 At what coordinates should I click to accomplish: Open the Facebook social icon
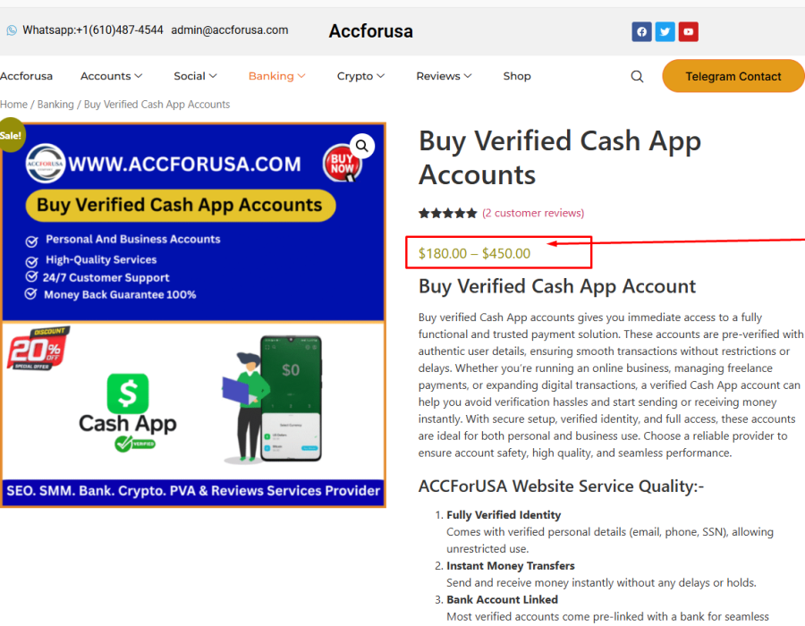point(641,32)
